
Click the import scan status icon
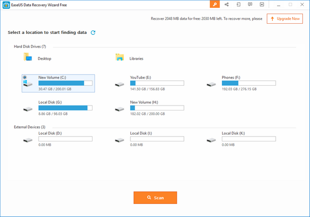coord(238,4)
